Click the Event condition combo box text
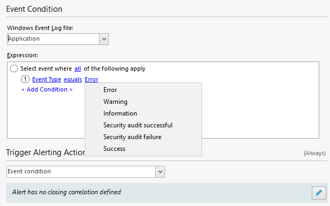 click(29, 171)
